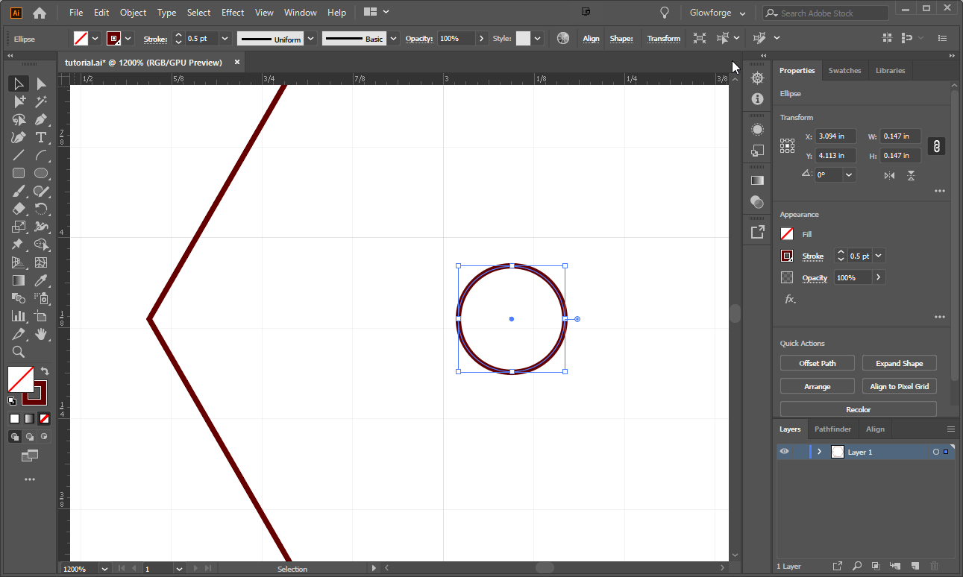Switch the paint mode to Gradient
This screenshot has height=577, width=963.
tap(29, 418)
